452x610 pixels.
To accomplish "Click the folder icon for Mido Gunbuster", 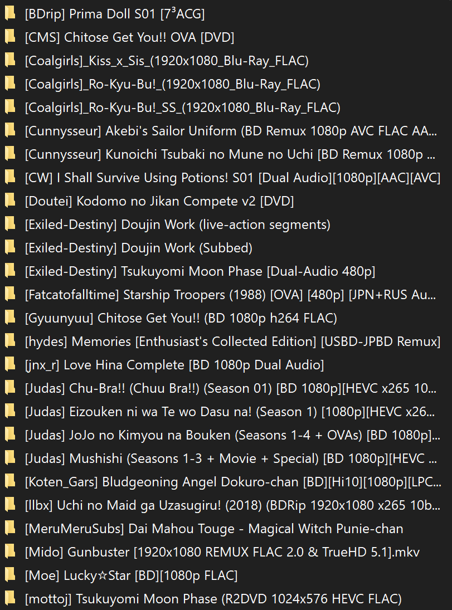I will 9,552.
